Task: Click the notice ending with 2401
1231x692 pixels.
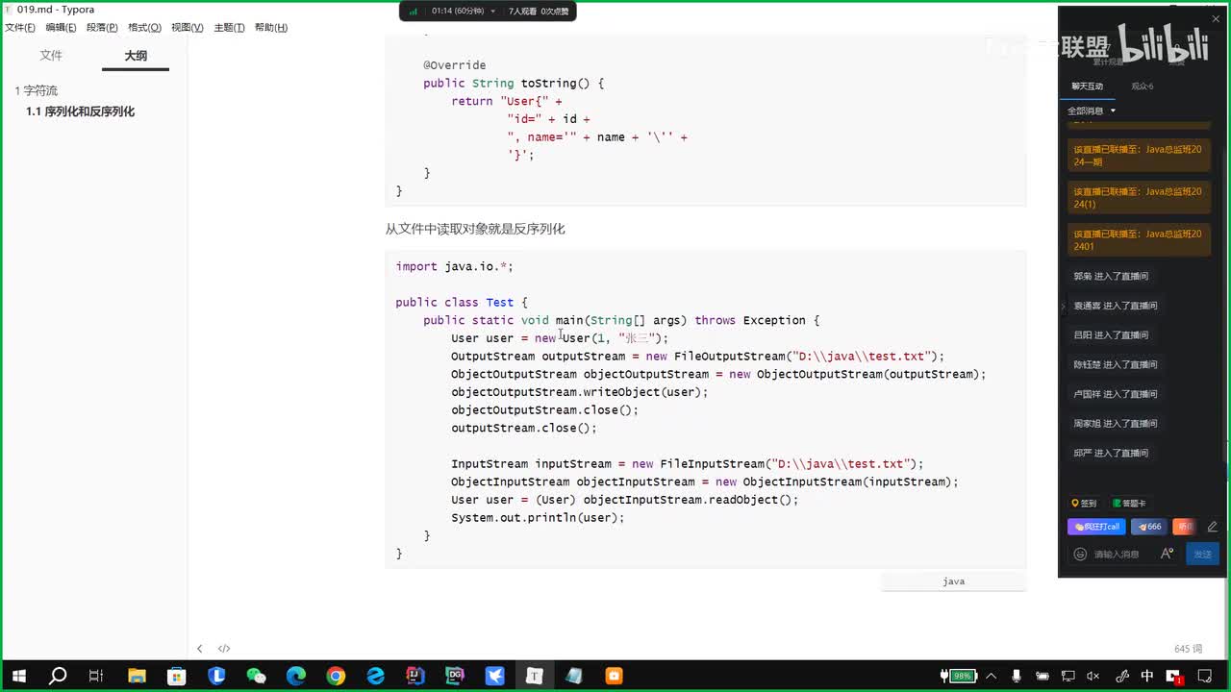Action: (1139, 240)
